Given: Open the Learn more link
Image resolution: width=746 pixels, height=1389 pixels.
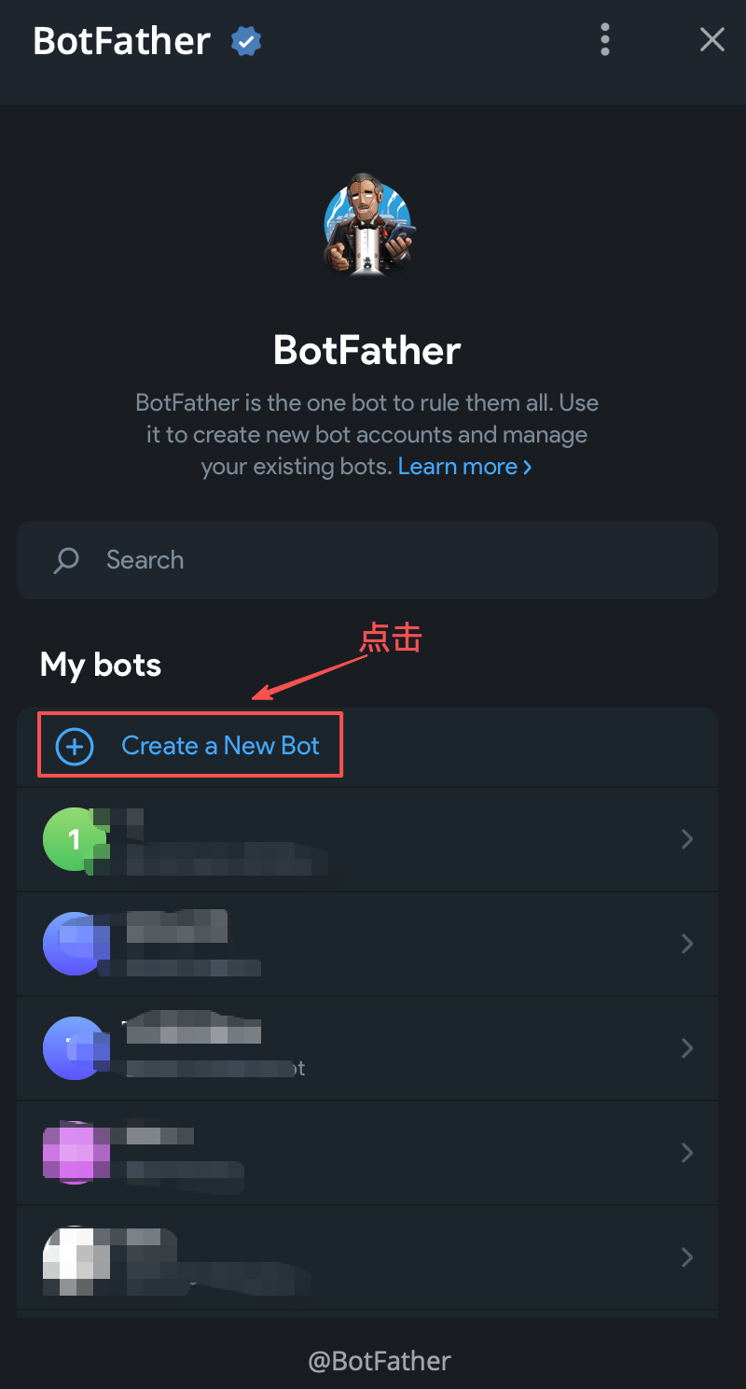Looking at the screenshot, I should pos(464,466).
